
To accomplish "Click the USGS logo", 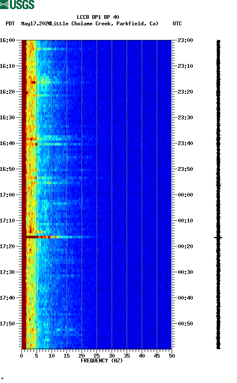I will tap(17, 4).
